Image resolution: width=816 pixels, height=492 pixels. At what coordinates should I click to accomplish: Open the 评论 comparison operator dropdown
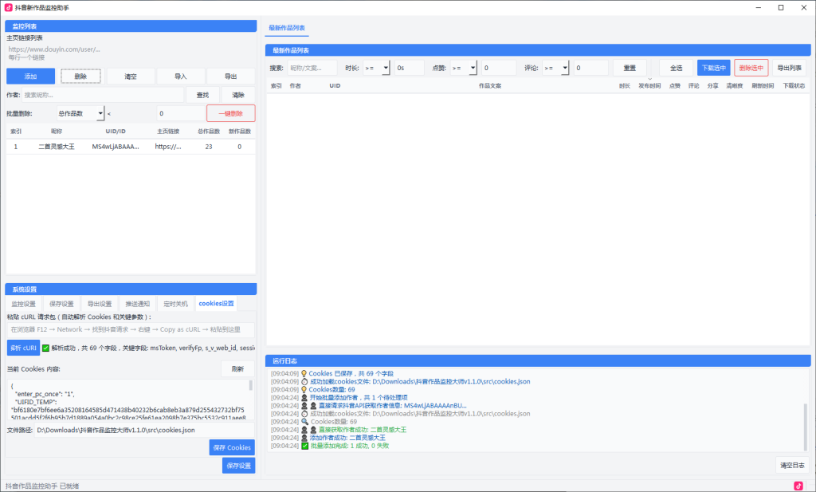555,68
